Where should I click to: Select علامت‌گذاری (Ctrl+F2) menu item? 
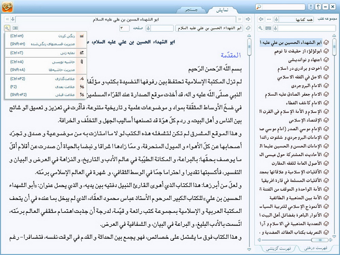pyautogui.click(x=46, y=79)
